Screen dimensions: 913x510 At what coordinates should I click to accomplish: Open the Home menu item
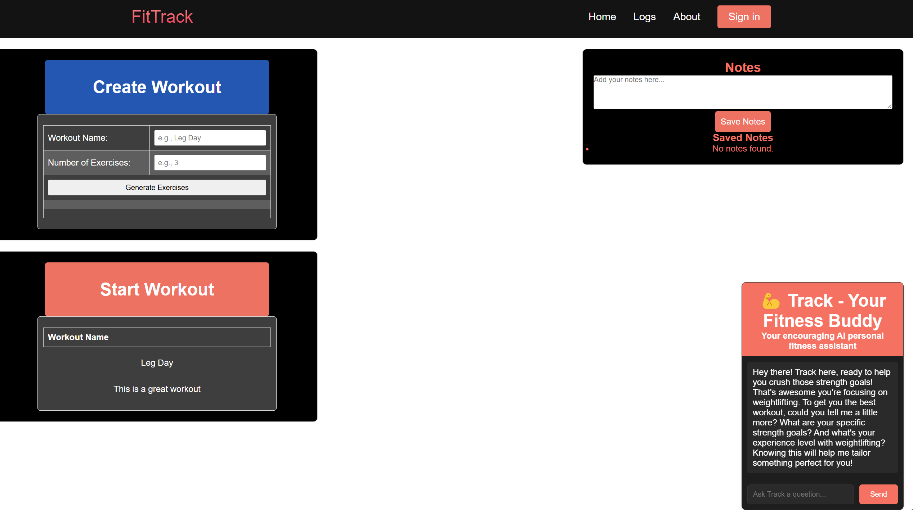tap(602, 17)
